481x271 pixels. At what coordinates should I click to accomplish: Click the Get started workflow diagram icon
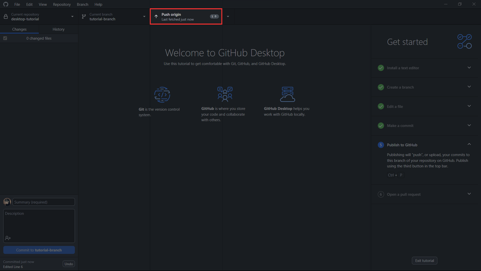[464, 41]
